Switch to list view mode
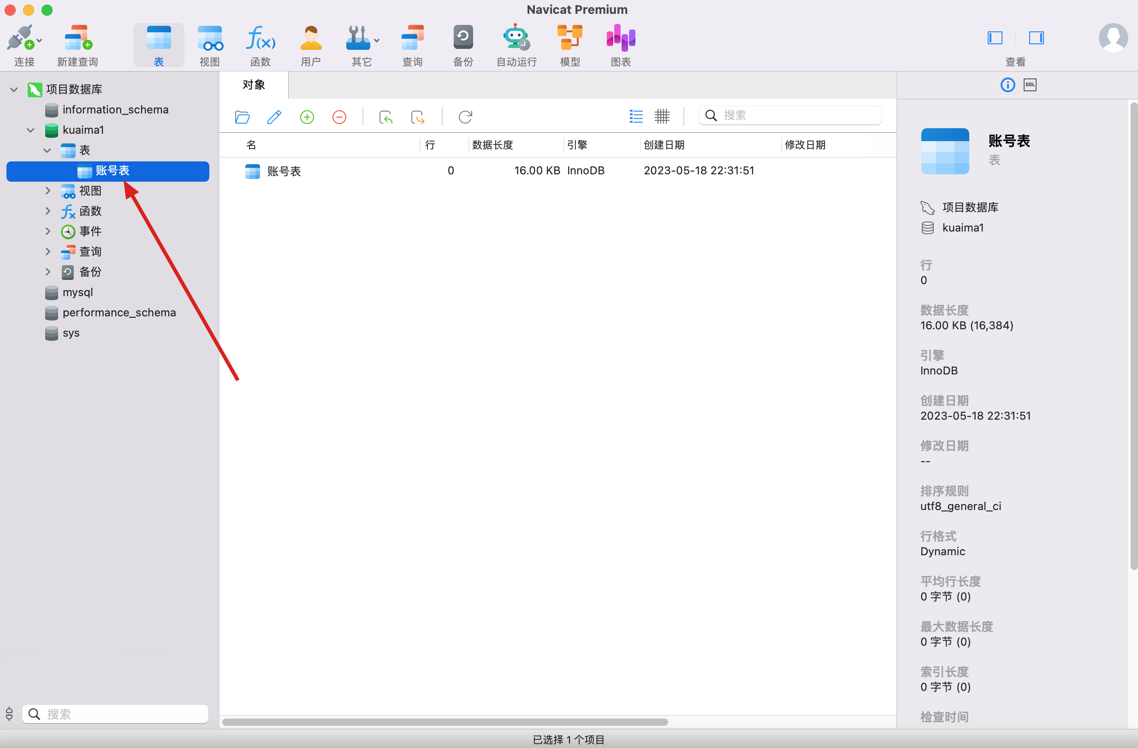The image size is (1138, 748). [x=636, y=116]
